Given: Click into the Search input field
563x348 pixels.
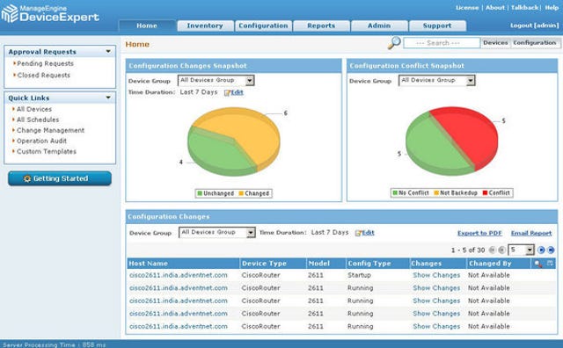Looking at the screenshot, I should coord(442,43).
